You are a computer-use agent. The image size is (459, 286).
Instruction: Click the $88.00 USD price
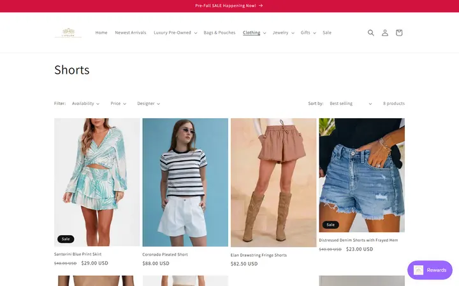[x=156, y=263]
